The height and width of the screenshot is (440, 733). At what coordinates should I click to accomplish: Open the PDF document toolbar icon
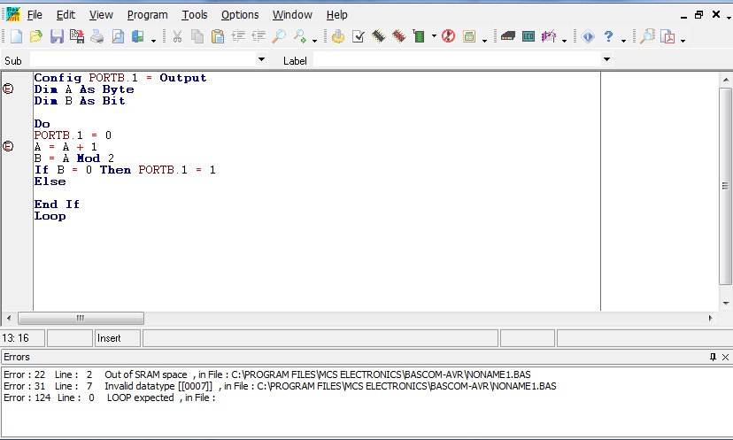tap(668, 36)
